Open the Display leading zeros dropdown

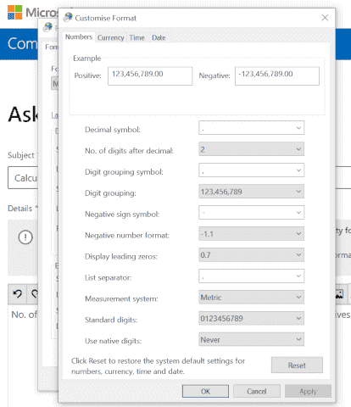pyautogui.click(x=251, y=255)
